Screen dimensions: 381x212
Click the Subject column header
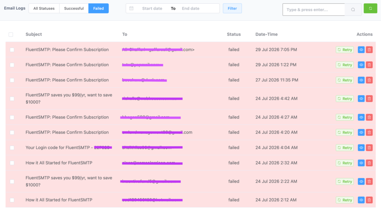[x=33, y=34]
